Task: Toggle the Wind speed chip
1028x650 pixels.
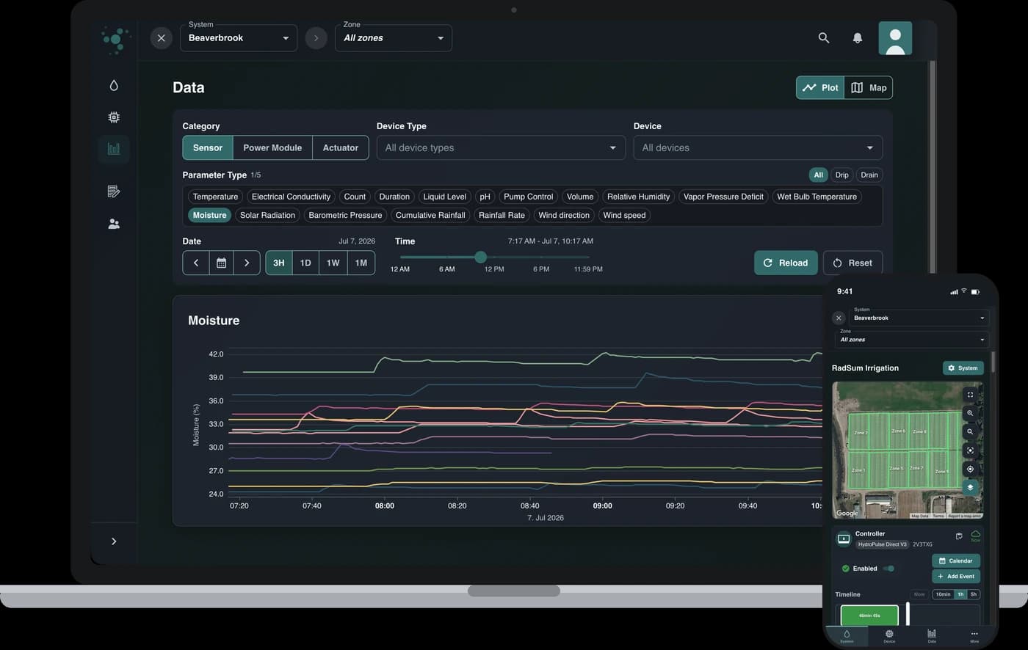Action: point(624,215)
